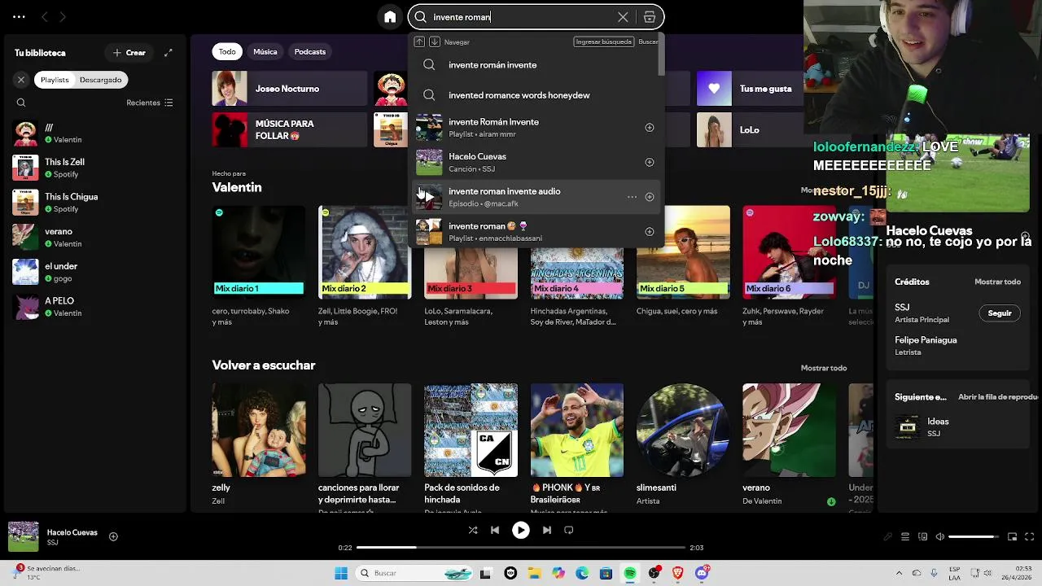This screenshot has width=1042, height=586.
Task: Select the Todo filter chip
Action: click(227, 51)
